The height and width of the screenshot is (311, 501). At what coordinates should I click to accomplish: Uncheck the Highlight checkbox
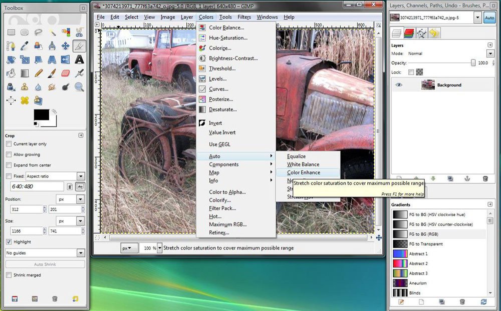coord(9,242)
